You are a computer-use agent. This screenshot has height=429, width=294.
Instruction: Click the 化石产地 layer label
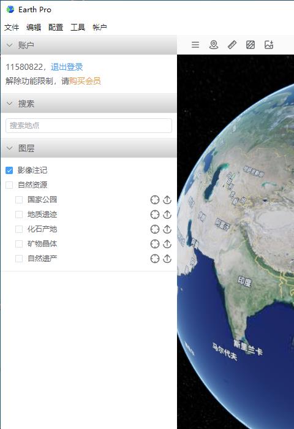pos(42,229)
